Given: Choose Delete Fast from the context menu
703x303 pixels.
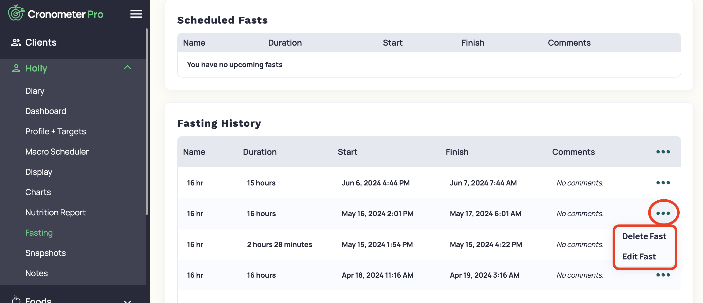Looking at the screenshot, I should pyautogui.click(x=644, y=236).
